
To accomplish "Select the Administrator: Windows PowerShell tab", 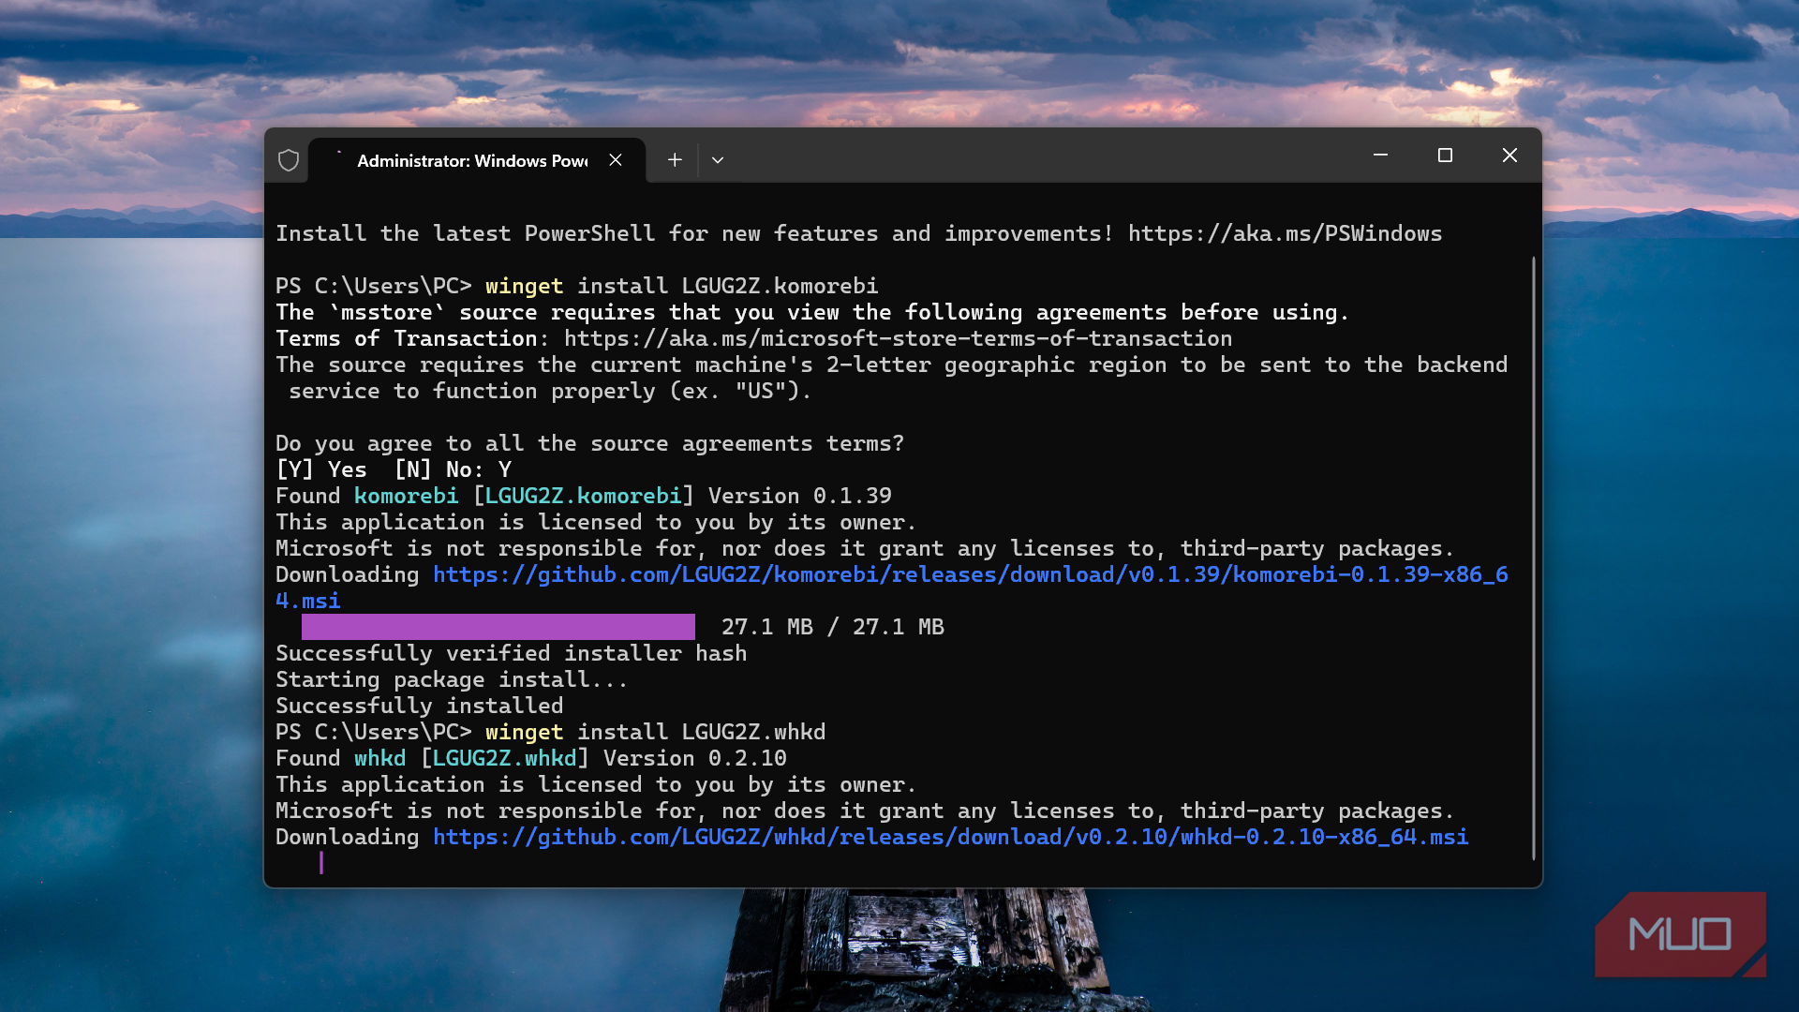I will click(477, 160).
